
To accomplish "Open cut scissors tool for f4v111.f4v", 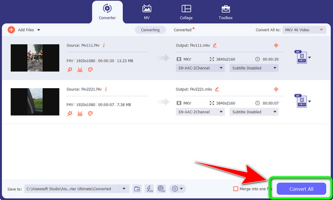I will click(x=80, y=70).
